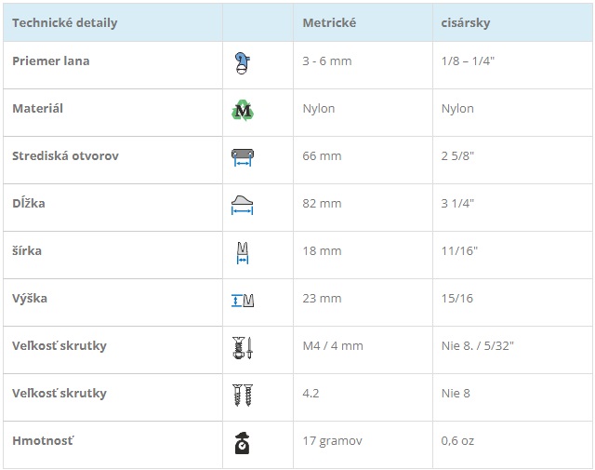Click the two wood screws icon

(x=243, y=396)
